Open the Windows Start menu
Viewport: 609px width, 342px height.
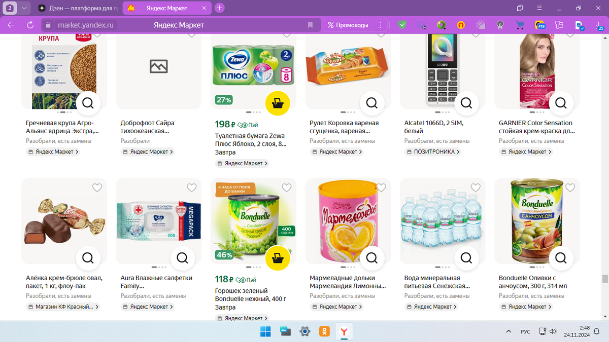coord(265,331)
